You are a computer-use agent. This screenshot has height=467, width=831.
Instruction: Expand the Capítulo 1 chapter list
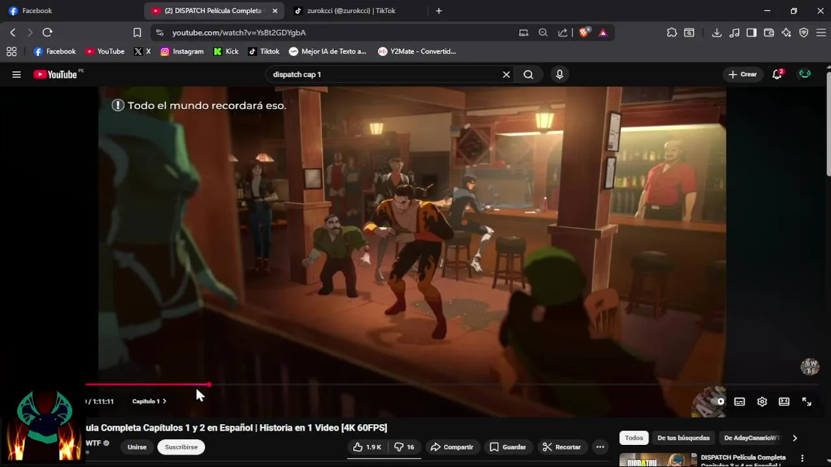tap(149, 401)
